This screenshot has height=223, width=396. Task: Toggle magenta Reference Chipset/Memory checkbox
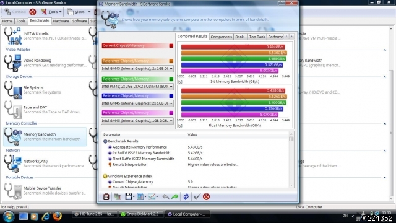pyautogui.click(x=171, y=113)
